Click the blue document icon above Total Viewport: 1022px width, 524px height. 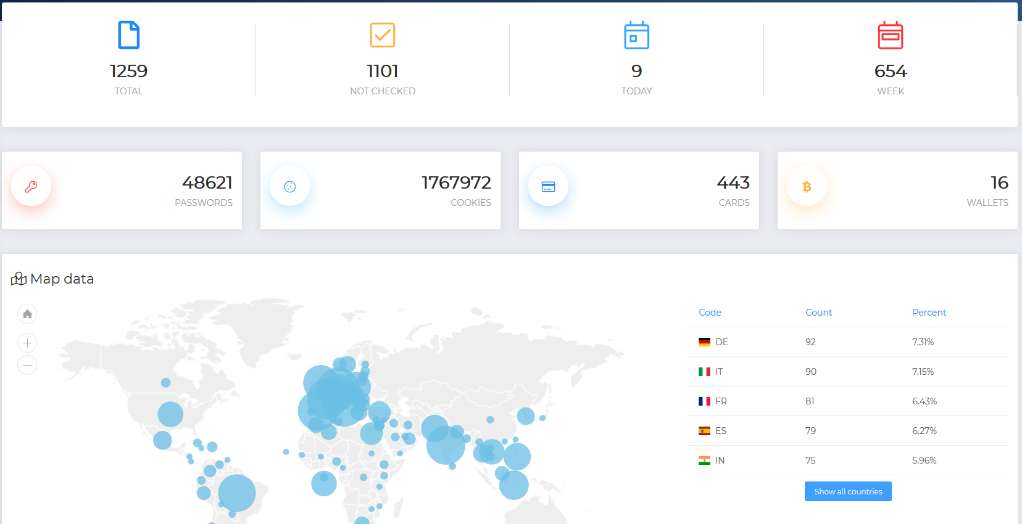click(128, 35)
